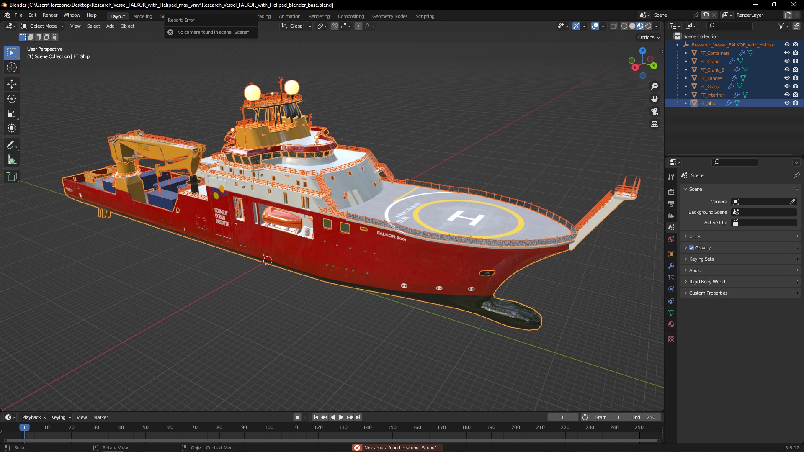Select the Add Cube tool
This screenshot has width=804, height=452.
tap(12, 177)
